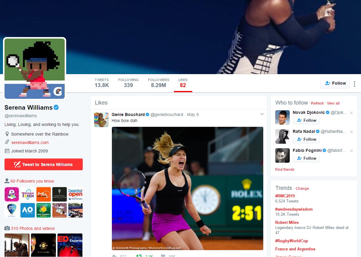Open the Taiwan Open follower avatar
The image size is (361, 257).
pyautogui.click(x=28, y=194)
